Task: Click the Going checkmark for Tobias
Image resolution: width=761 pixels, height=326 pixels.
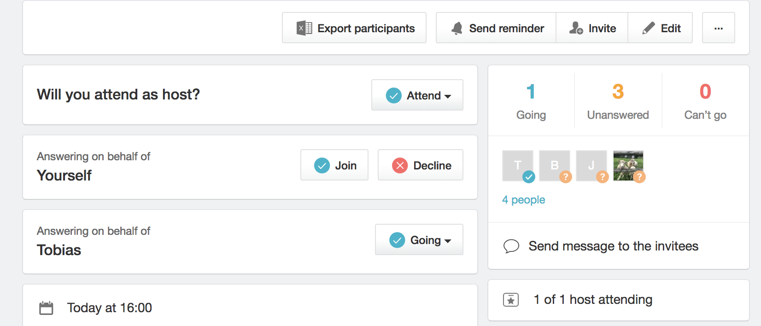Action: click(x=397, y=240)
